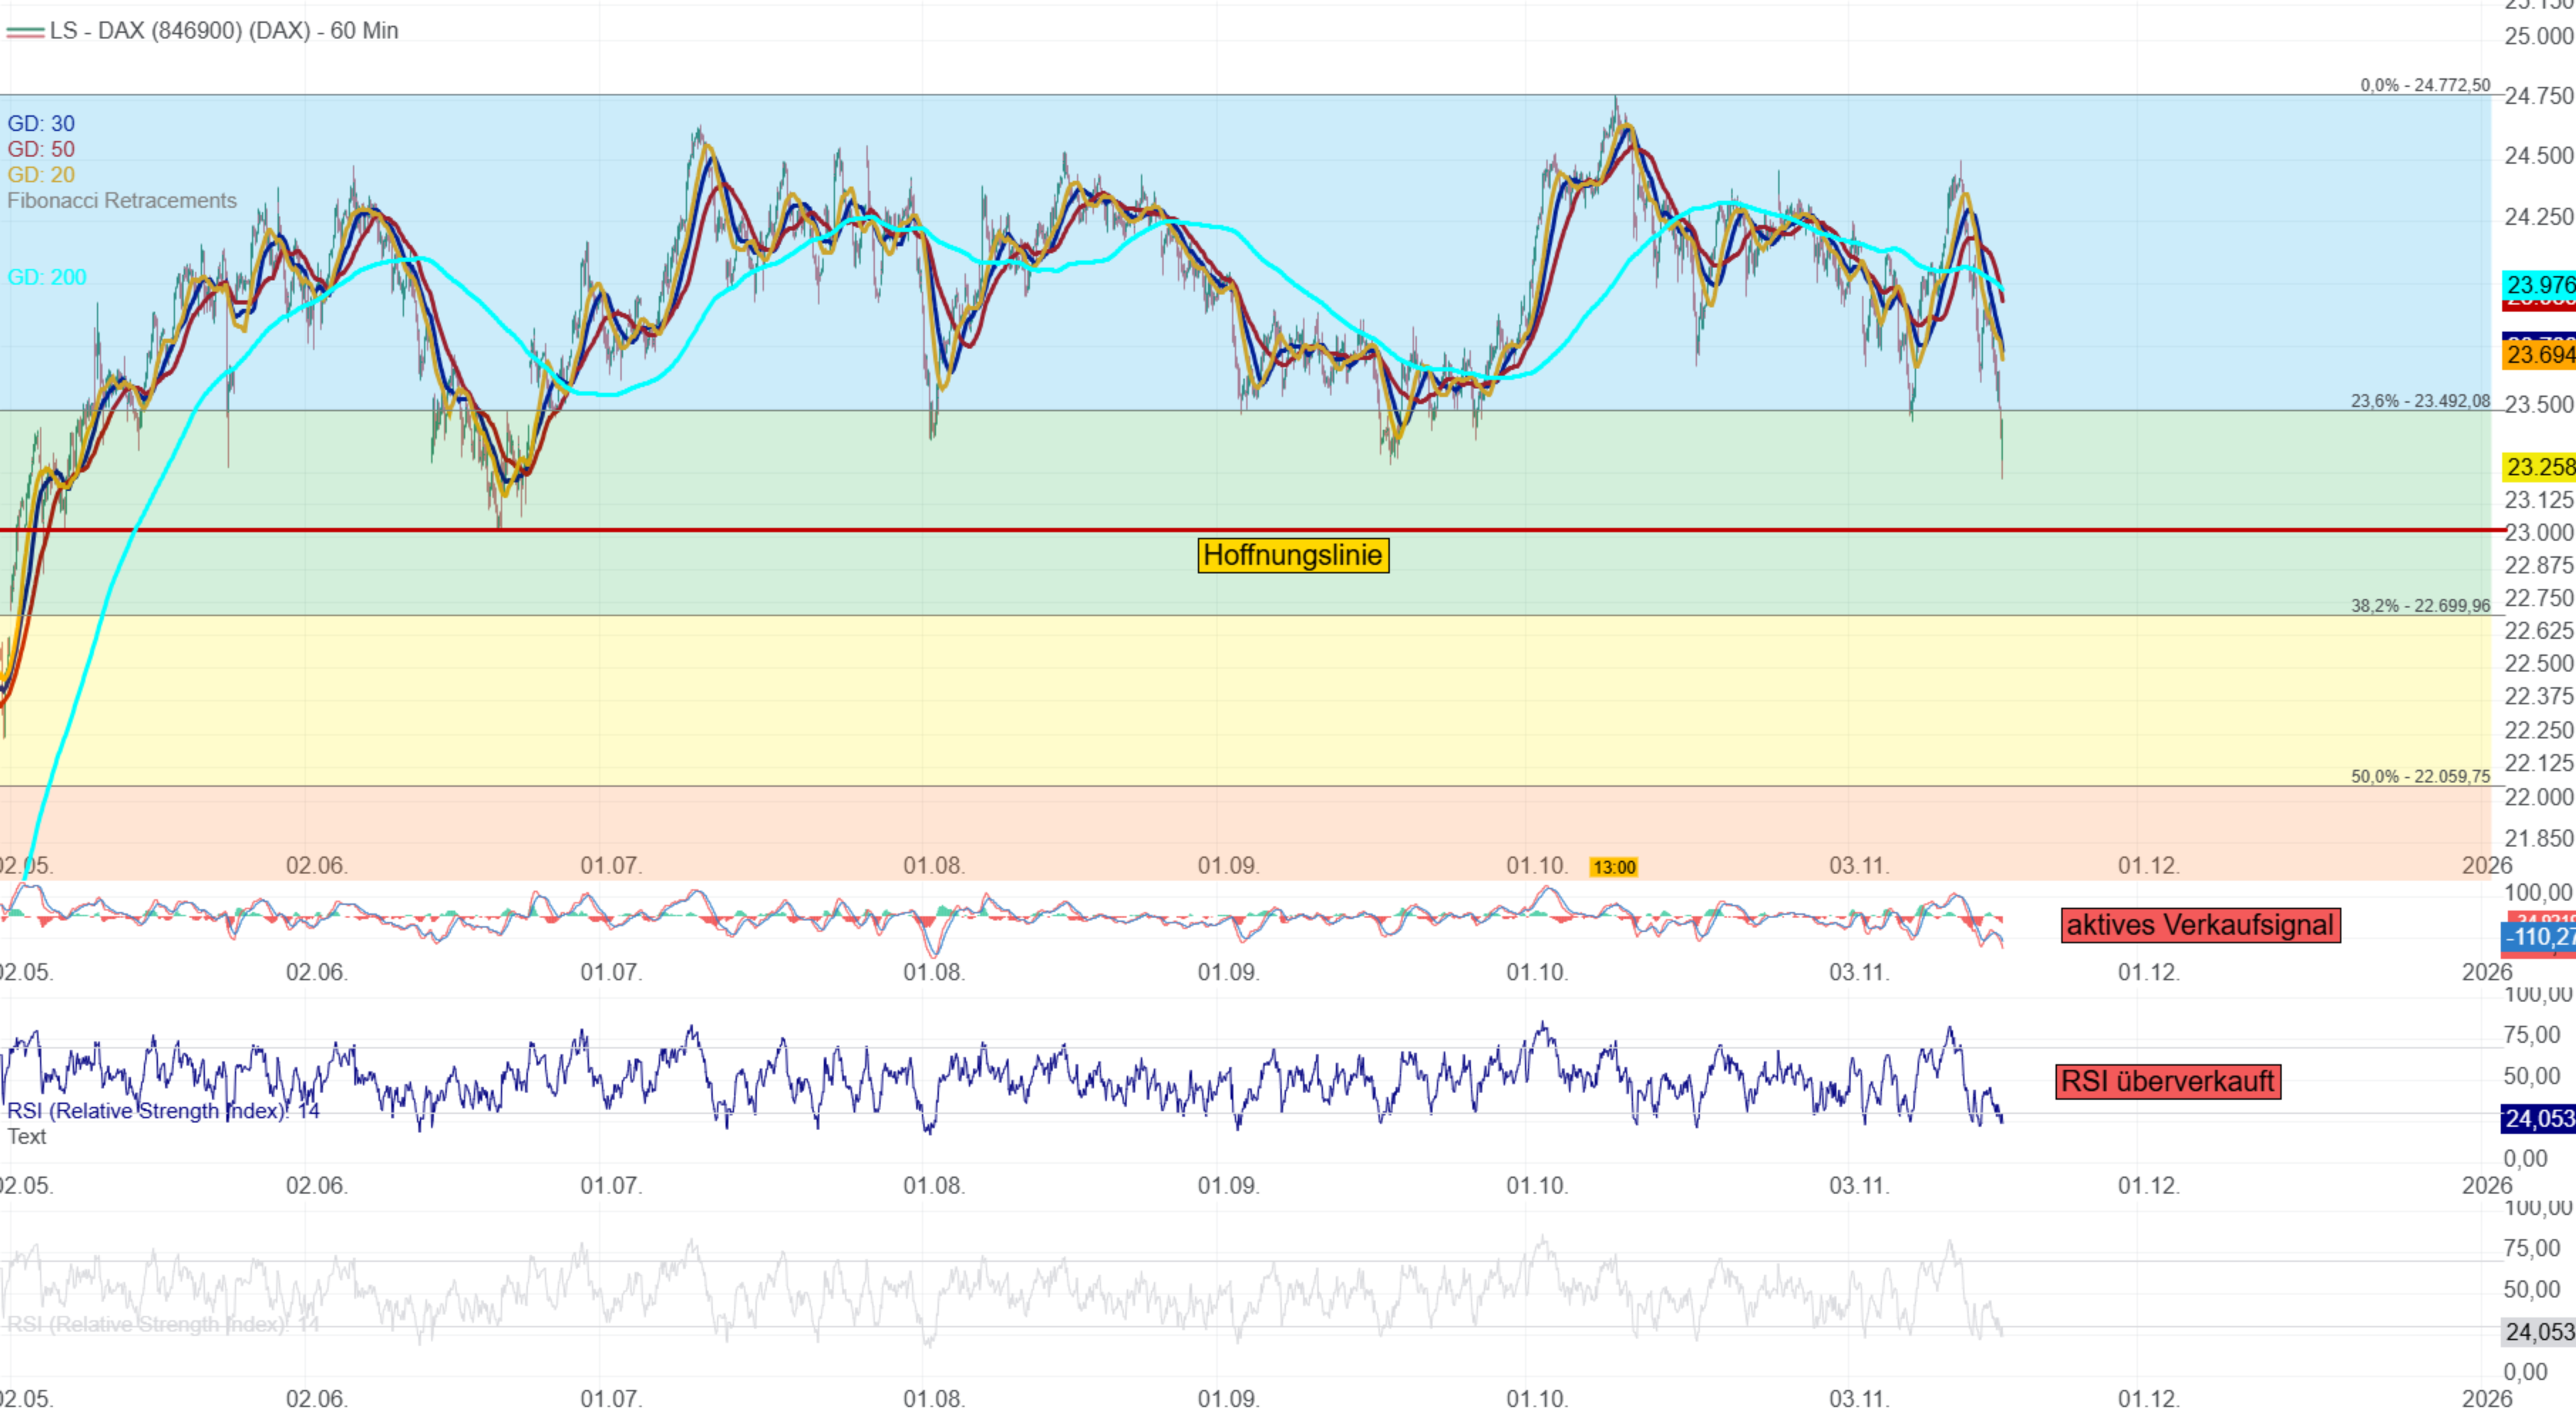
Task: Click the red RSI überverkauft annotation
Action: click(x=2167, y=1081)
